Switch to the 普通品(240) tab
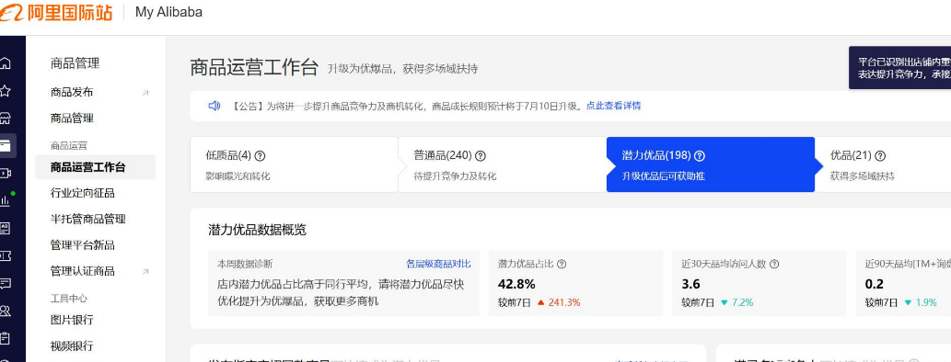 (502, 164)
